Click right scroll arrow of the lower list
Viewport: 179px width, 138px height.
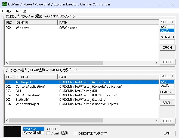[x=156, y=121]
